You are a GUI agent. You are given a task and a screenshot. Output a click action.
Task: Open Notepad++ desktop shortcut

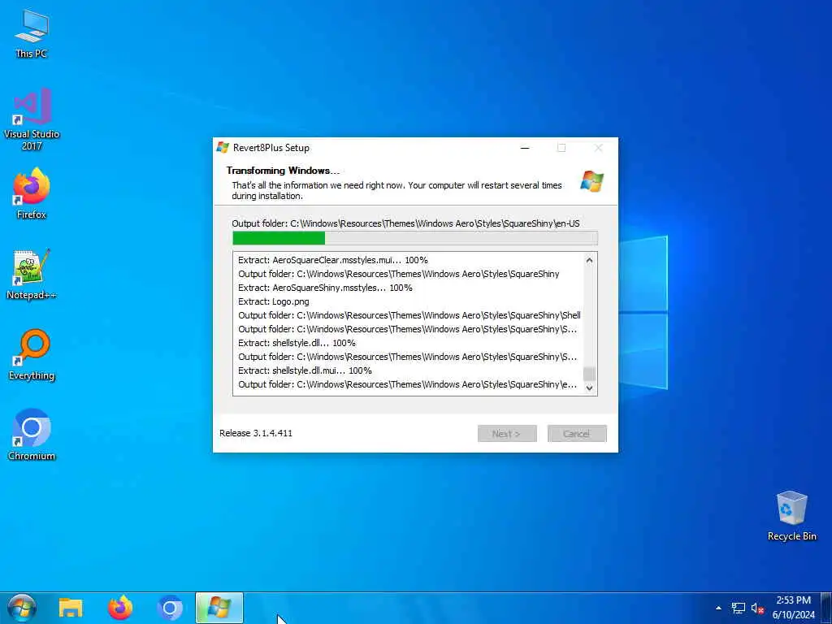tap(32, 275)
